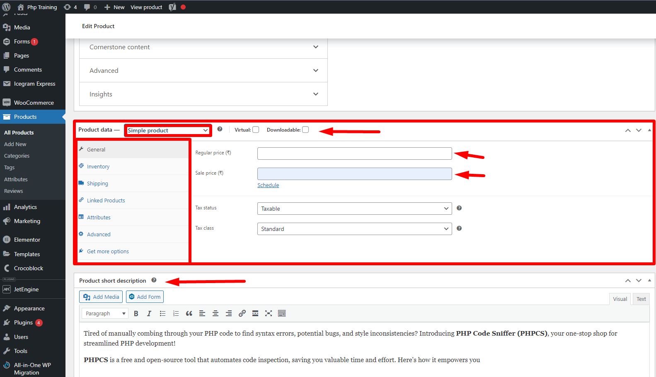This screenshot has height=377, width=656.
Task: Open the Paragraph format dropdown
Action: pos(105,314)
